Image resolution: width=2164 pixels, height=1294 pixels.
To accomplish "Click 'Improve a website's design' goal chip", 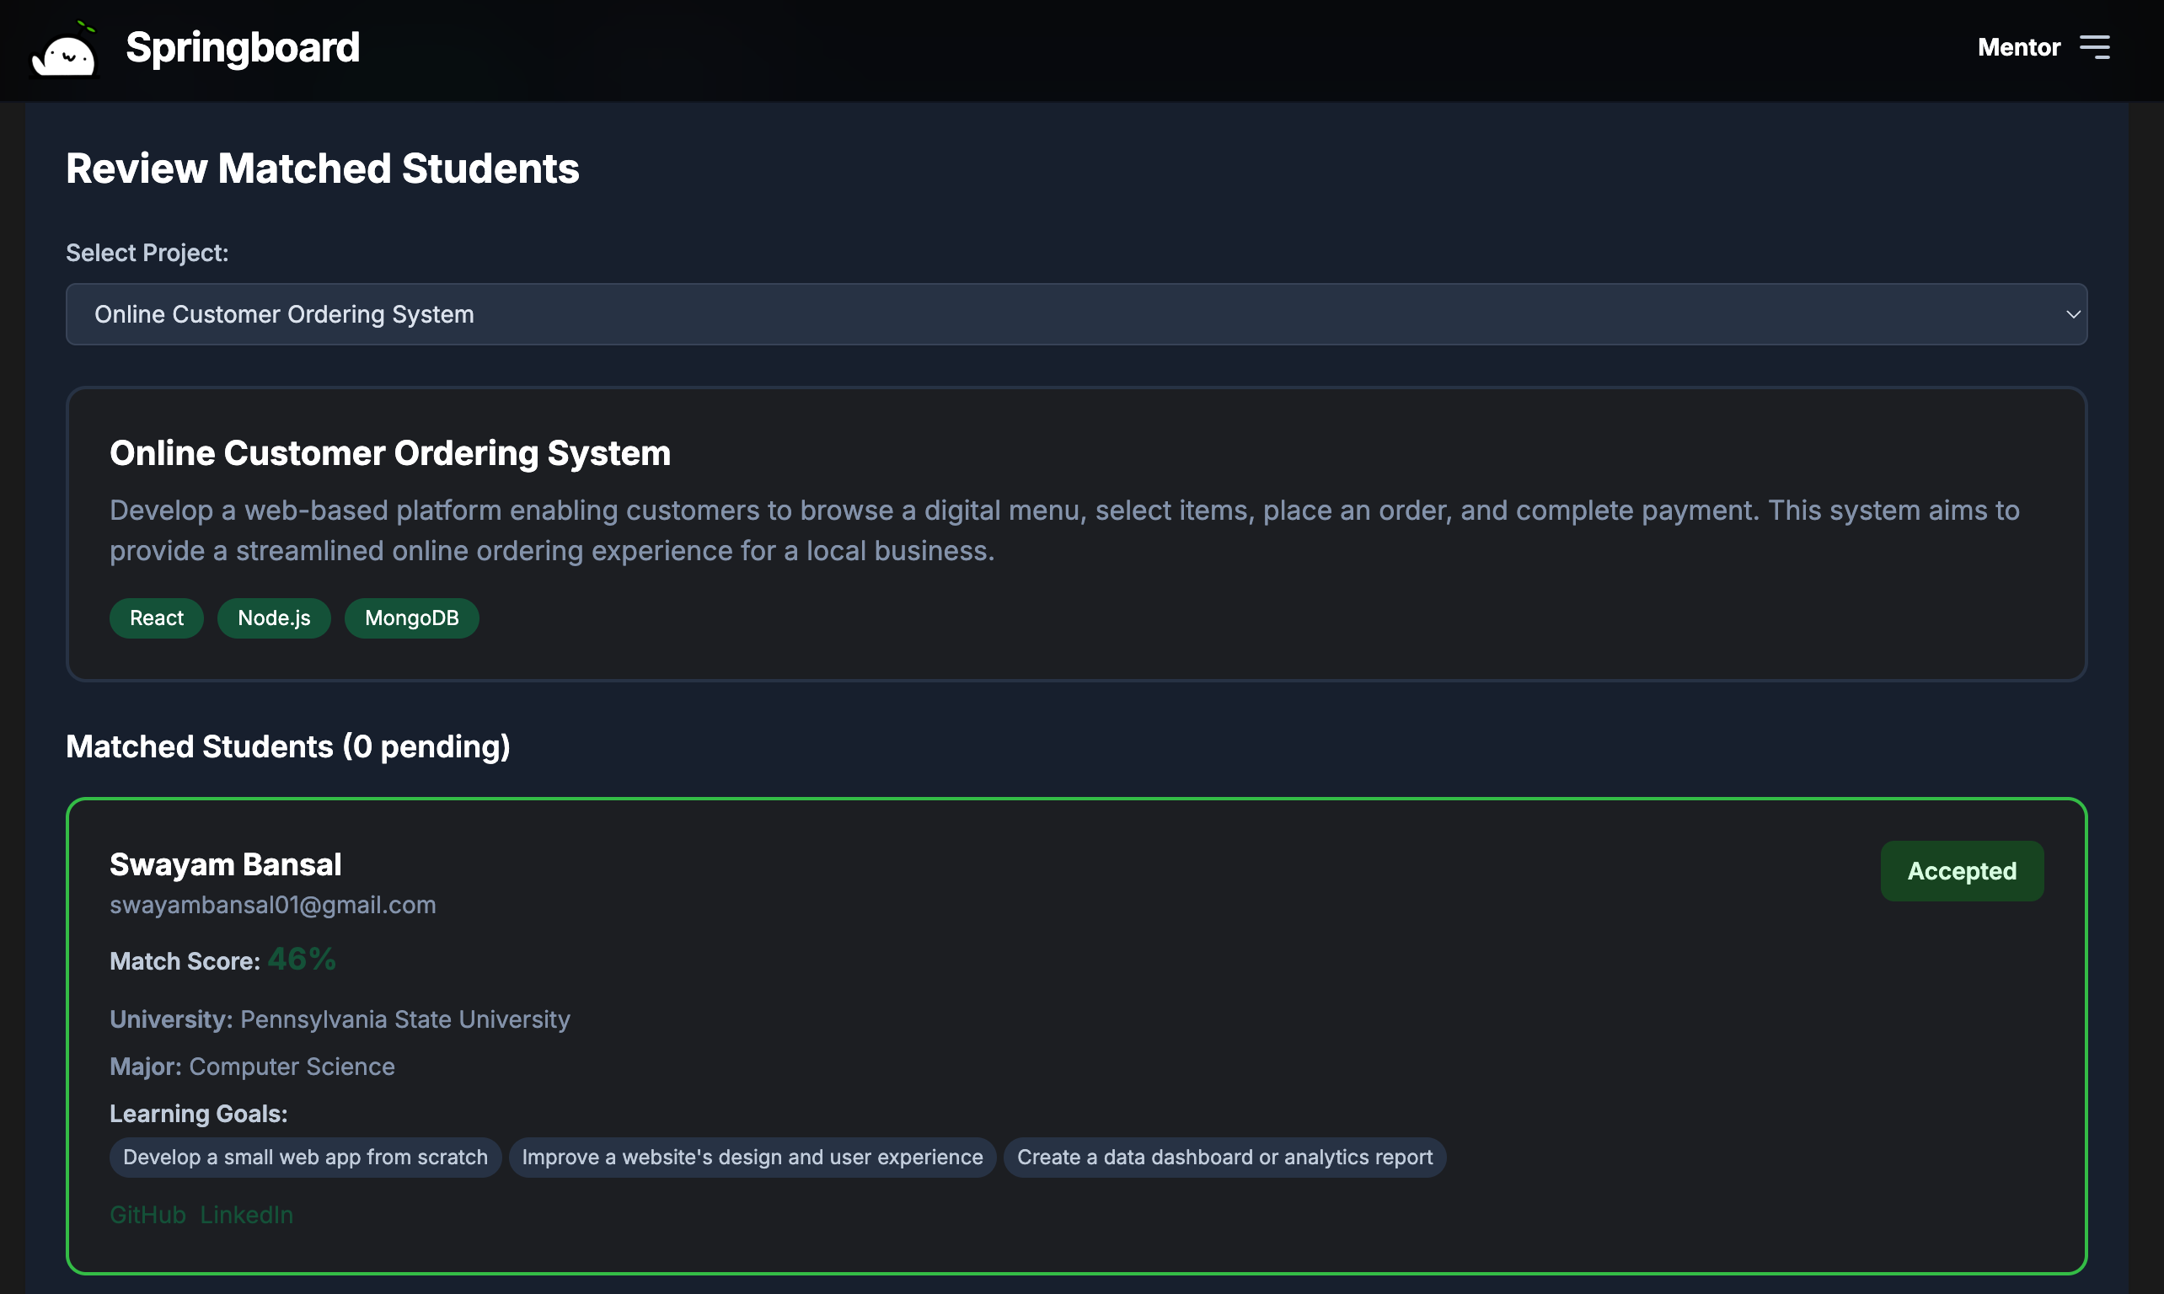I will point(752,1156).
